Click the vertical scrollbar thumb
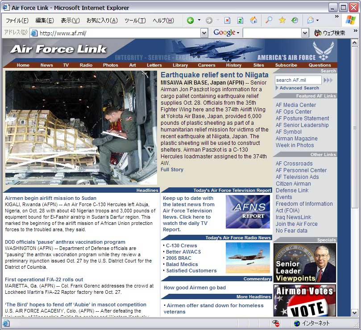361x330 pixels. coord(355,127)
